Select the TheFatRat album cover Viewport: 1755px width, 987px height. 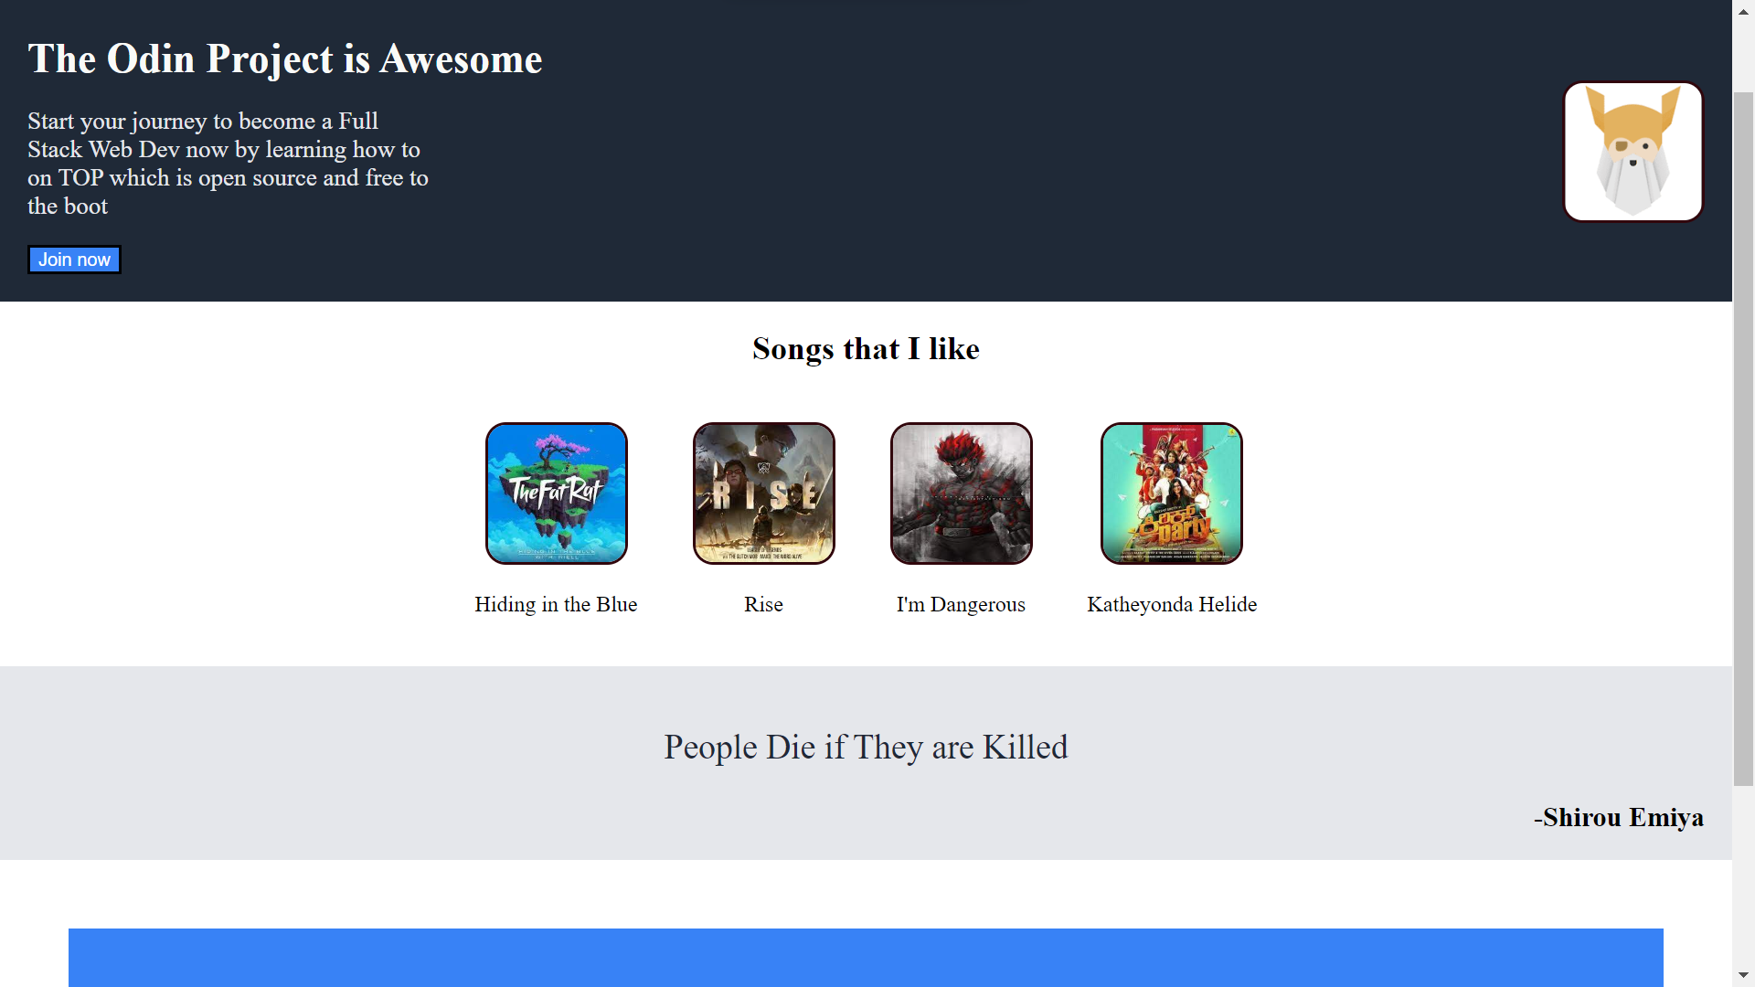click(x=557, y=493)
